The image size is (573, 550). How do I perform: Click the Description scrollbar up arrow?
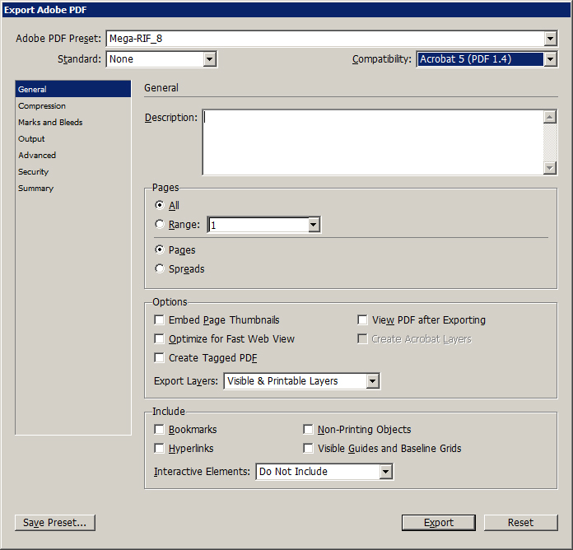point(550,117)
